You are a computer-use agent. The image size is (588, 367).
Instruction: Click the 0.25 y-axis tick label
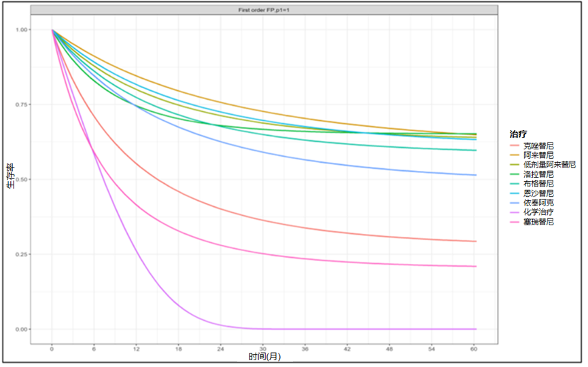pyautogui.click(x=22, y=254)
